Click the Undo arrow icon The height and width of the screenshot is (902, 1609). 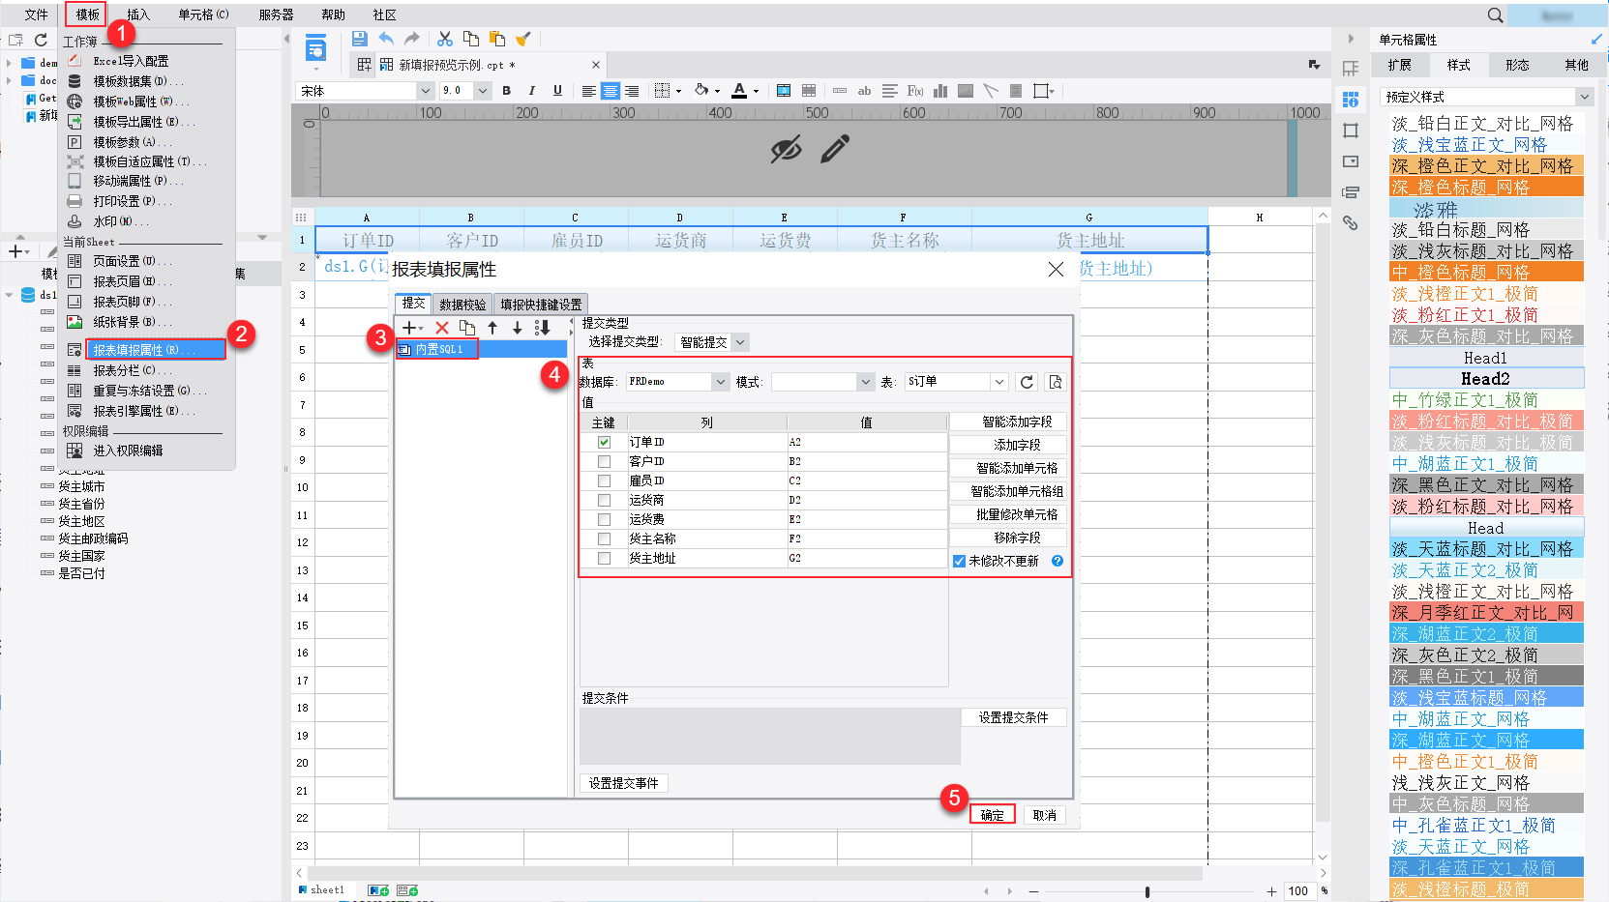tap(386, 39)
